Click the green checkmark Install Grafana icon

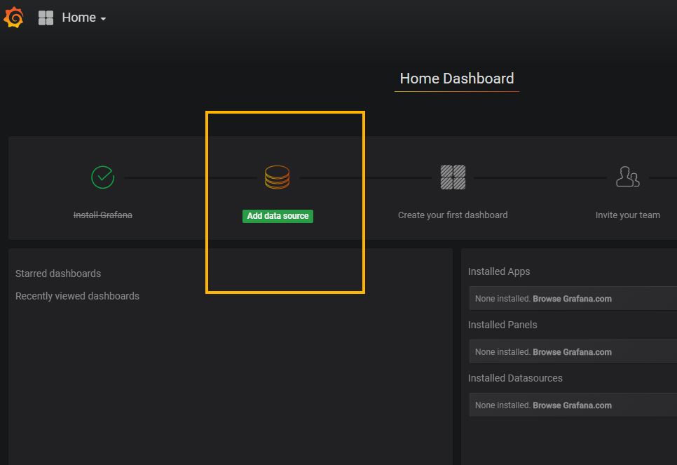tap(102, 177)
